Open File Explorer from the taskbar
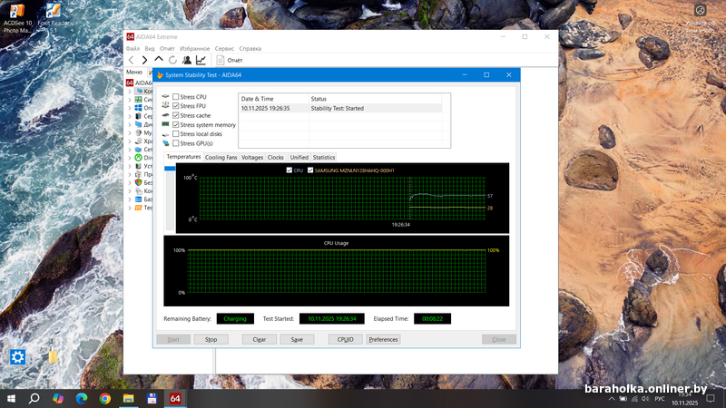Viewport: 726px width, 408px height. (128, 398)
